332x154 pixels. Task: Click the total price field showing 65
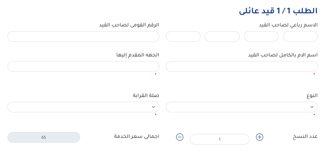[44, 137]
